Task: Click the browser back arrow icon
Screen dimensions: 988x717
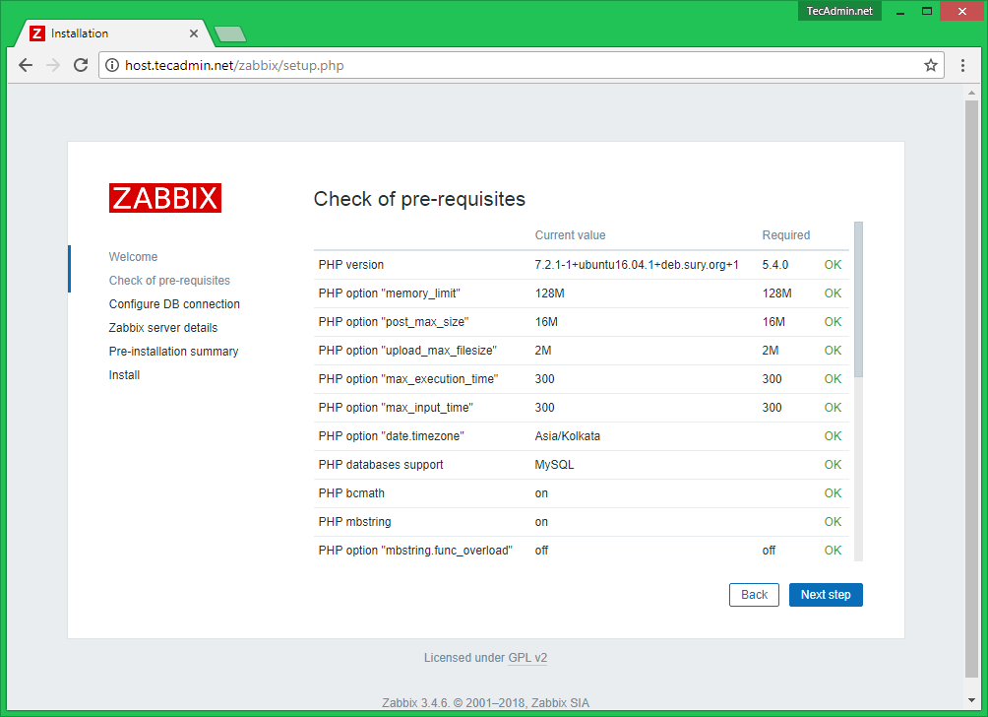Action: click(26, 66)
